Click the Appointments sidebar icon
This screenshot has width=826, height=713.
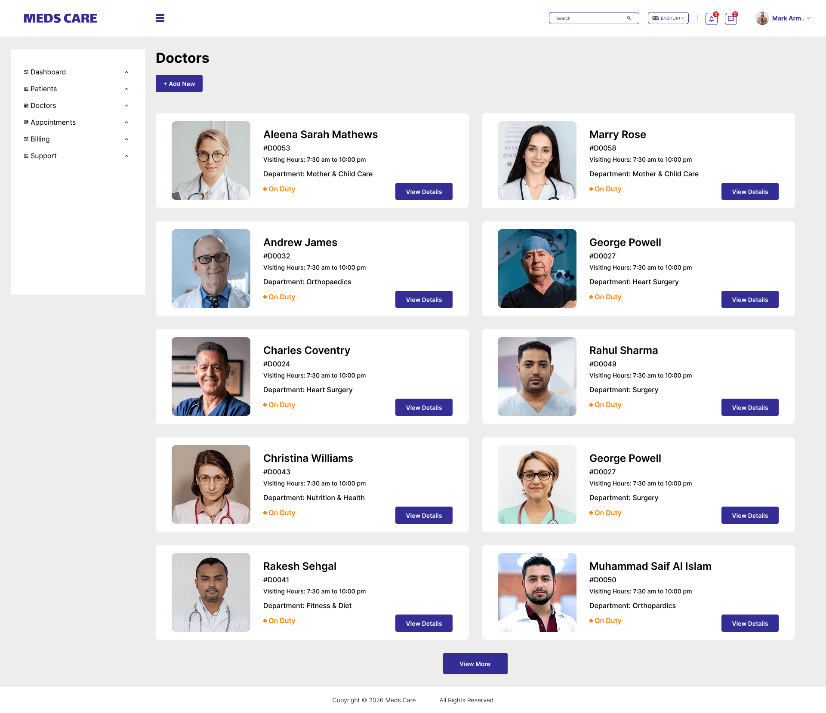[x=26, y=122]
